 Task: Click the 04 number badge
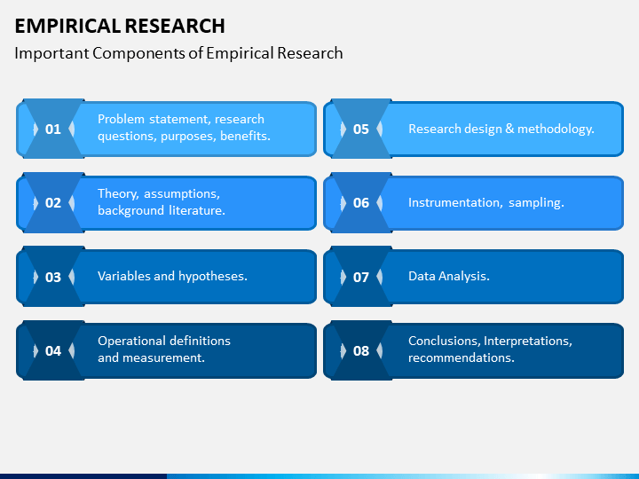(53, 350)
